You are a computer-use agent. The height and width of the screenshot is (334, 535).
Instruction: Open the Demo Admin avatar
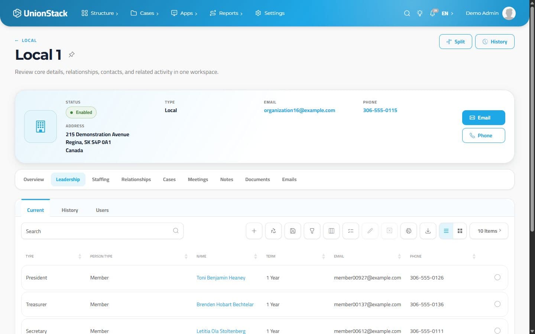[509, 13]
